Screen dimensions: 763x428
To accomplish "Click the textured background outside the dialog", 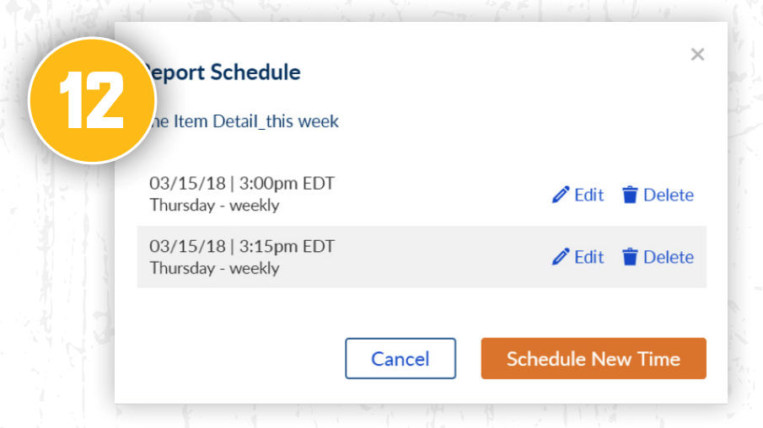I will [51, 337].
